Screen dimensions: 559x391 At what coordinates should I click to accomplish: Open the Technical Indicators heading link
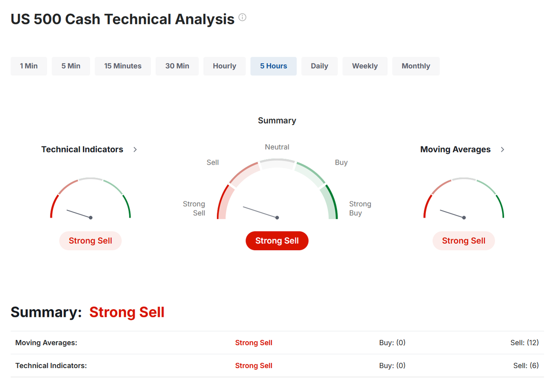82,149
